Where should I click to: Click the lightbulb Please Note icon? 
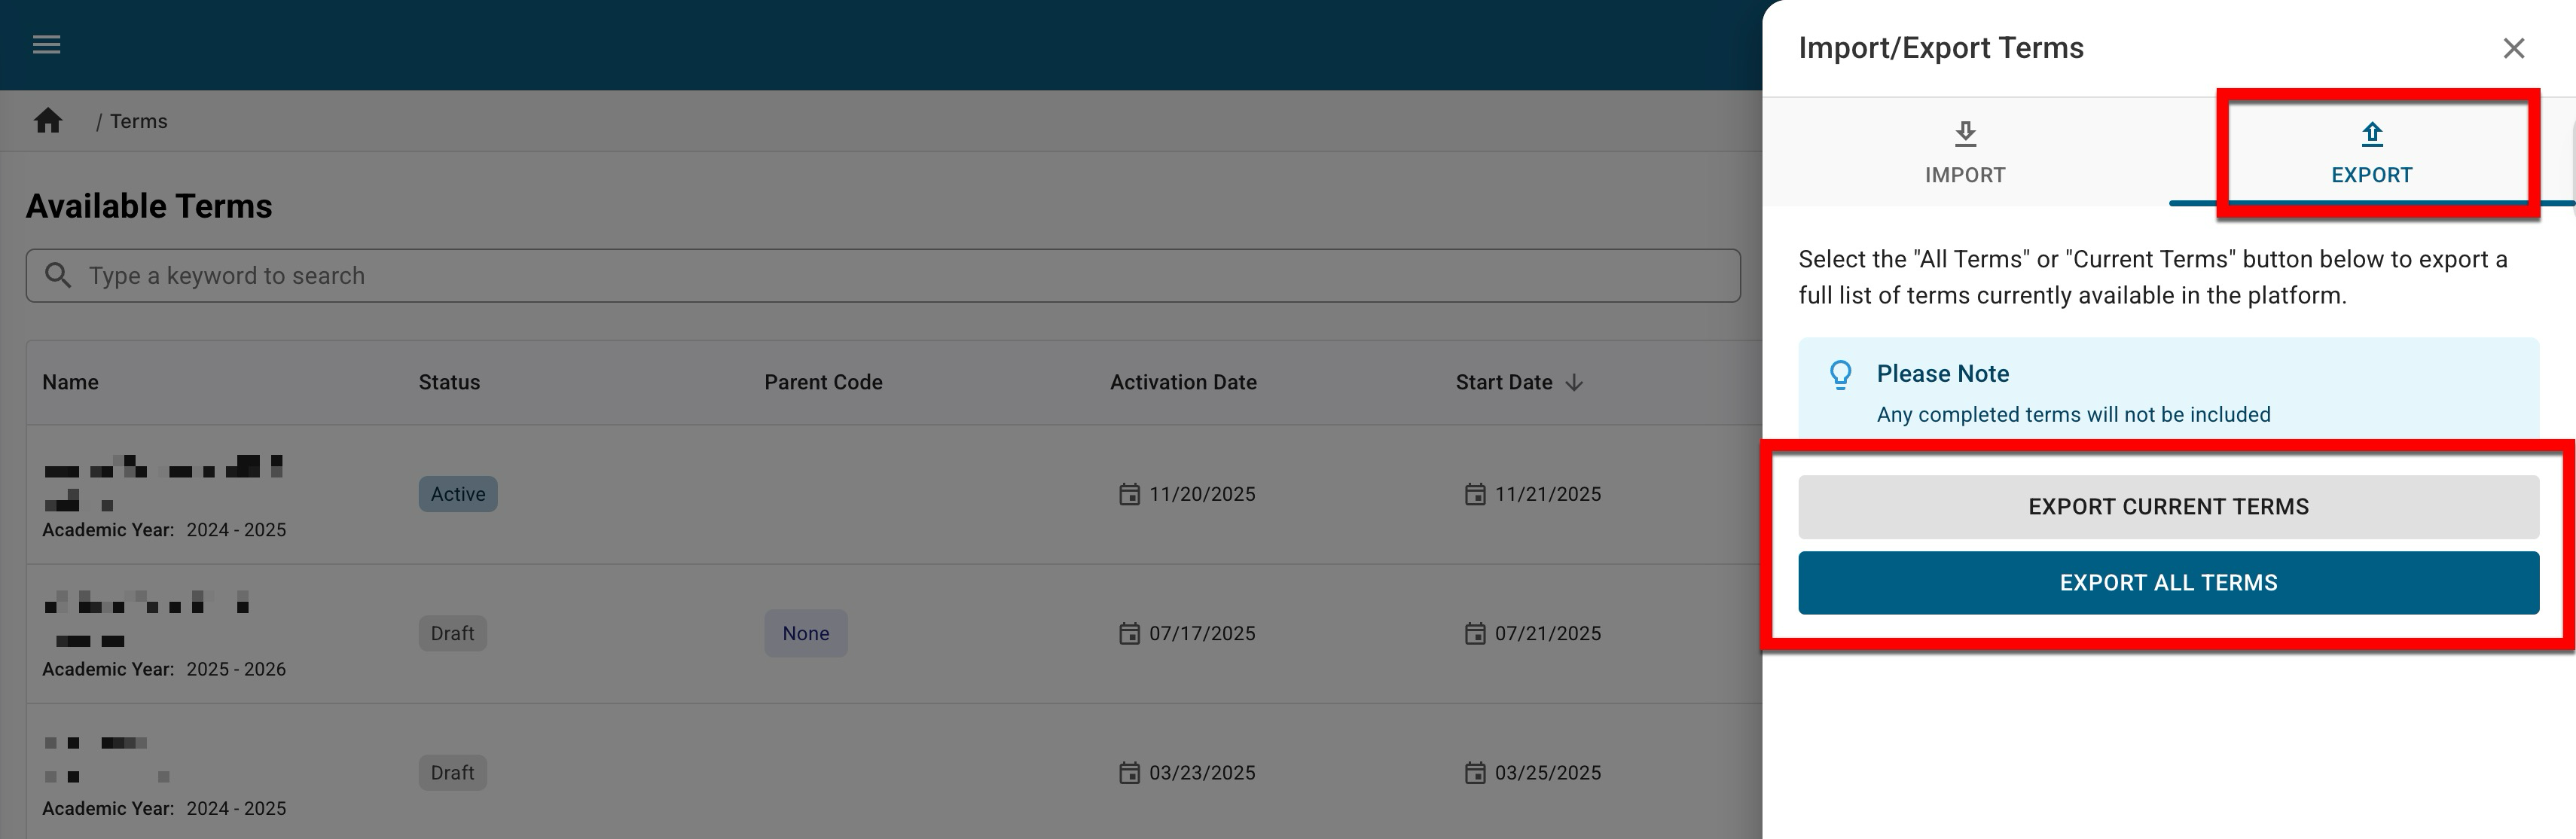pos(1840,374)
